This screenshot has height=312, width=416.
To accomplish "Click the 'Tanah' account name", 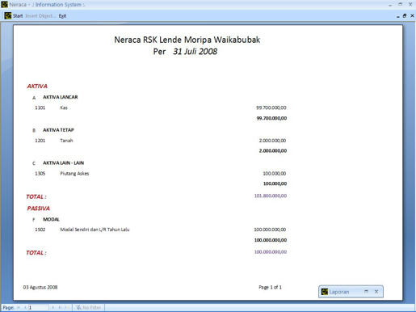I will pos(66,141).
